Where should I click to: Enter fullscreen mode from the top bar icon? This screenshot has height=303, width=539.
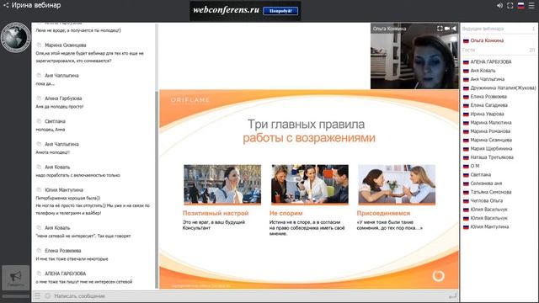(510, 6)
